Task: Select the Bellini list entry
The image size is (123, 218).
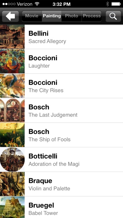Action: 62,37
